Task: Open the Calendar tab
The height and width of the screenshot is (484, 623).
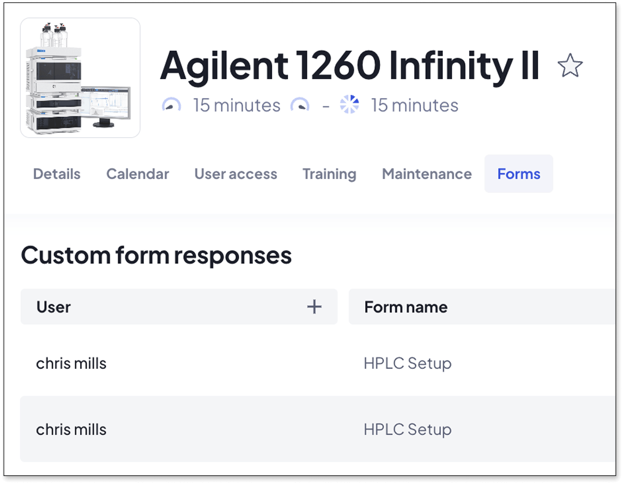Action: pyautogui.click(x=137, y=174)
